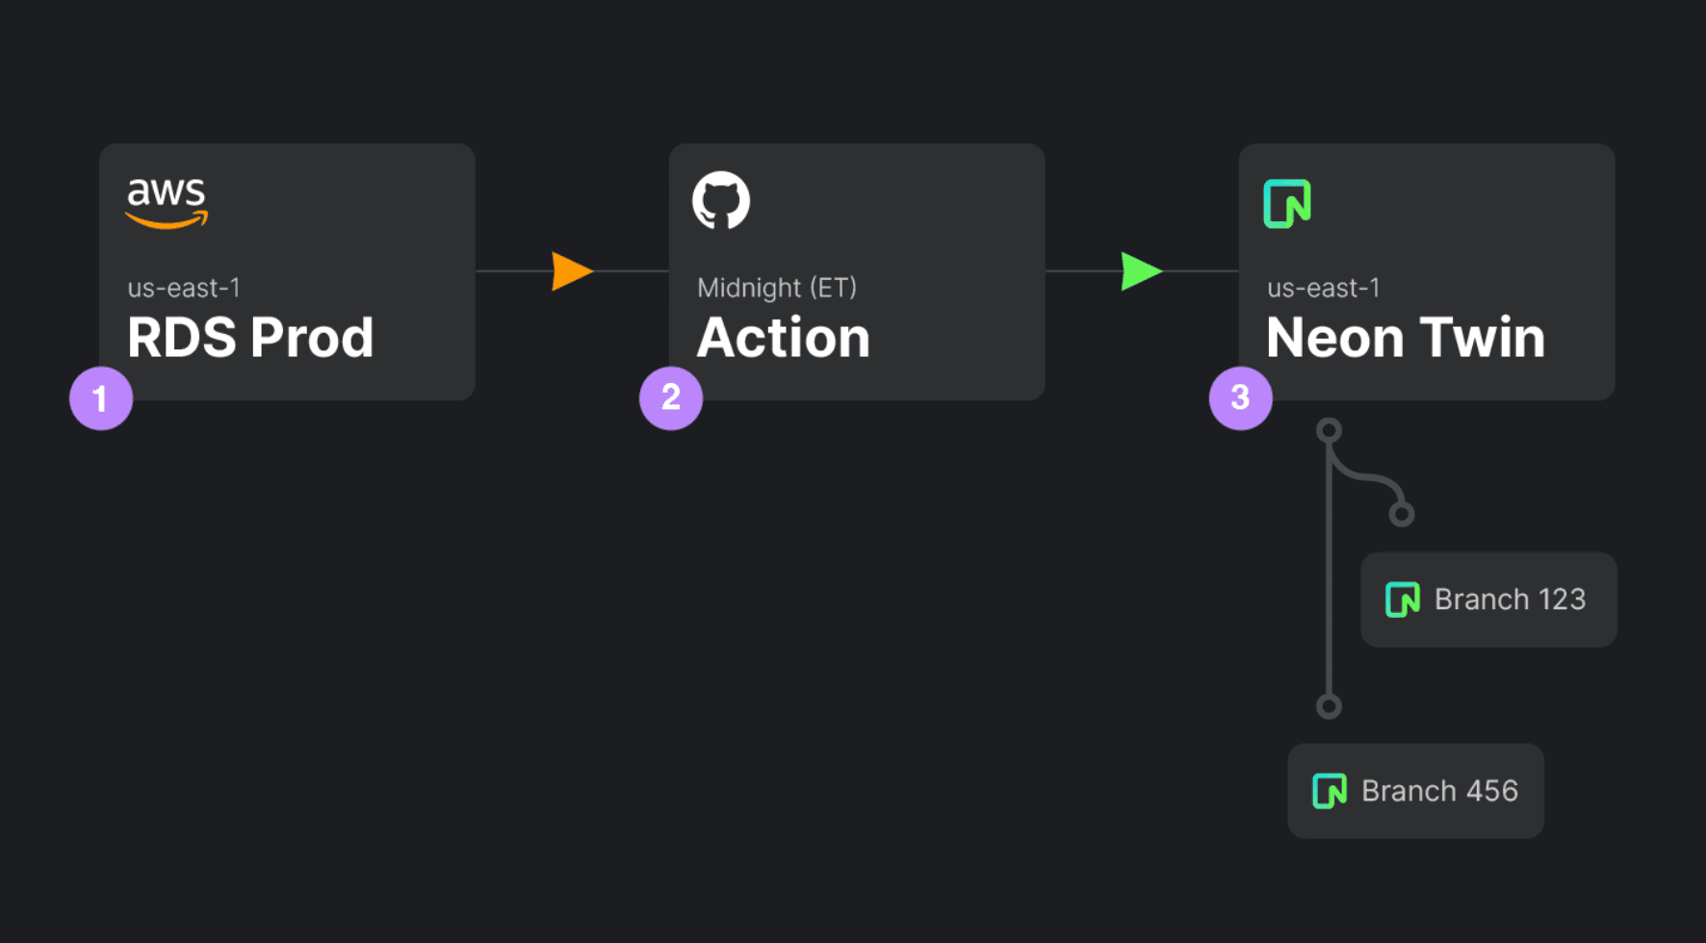Click the GitHub Octocat icon
Viewport: 1706px width, 943px height.
pos(721,200)
